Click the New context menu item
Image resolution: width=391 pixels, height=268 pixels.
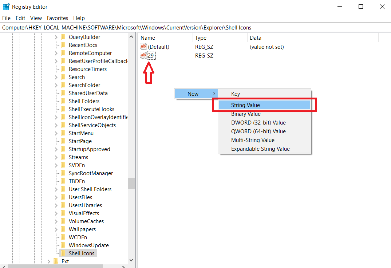[x=196, y=94]
